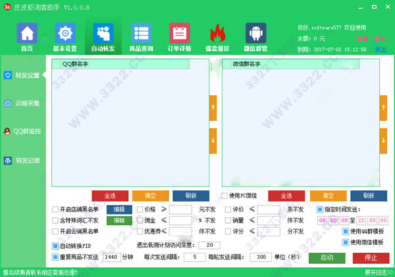
Task: Check the 价格 filter checkbox
Action: pos(140,209)
